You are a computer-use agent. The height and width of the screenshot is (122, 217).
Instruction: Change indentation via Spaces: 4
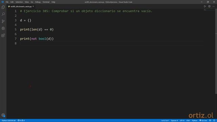(x=174, y=121)
